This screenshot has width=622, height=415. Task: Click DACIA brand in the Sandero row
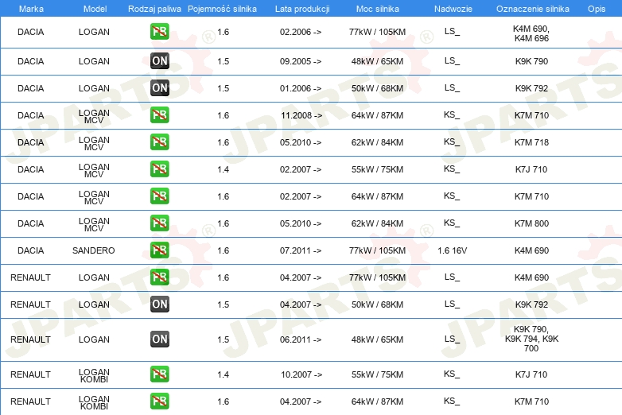(30, 250)
